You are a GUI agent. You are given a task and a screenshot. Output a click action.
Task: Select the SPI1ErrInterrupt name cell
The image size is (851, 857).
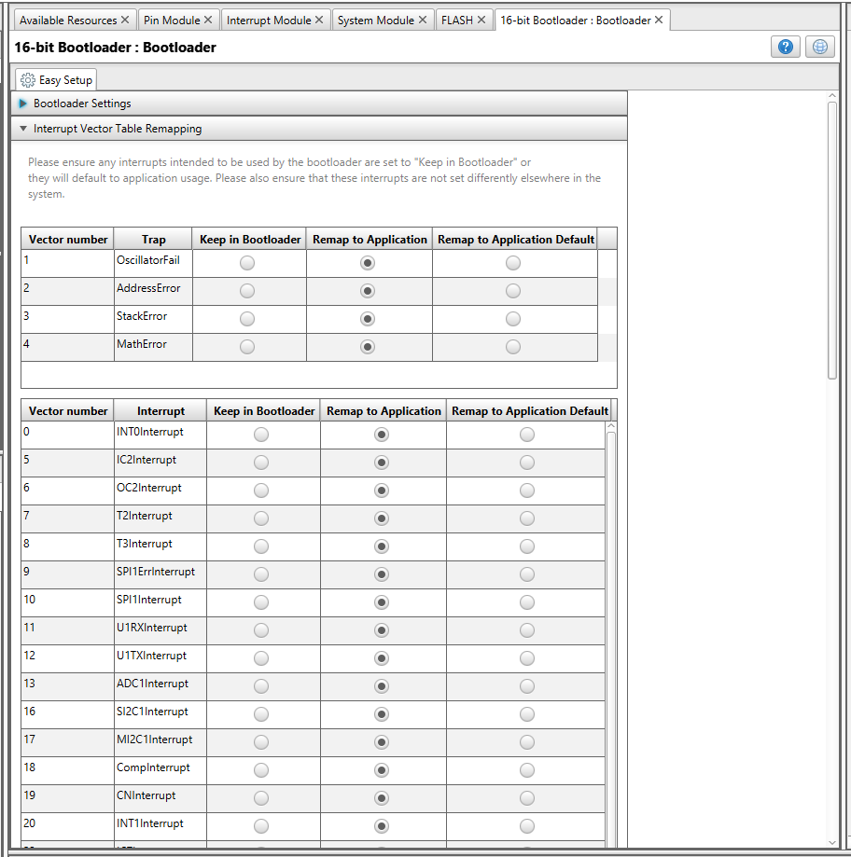(160, 575)
